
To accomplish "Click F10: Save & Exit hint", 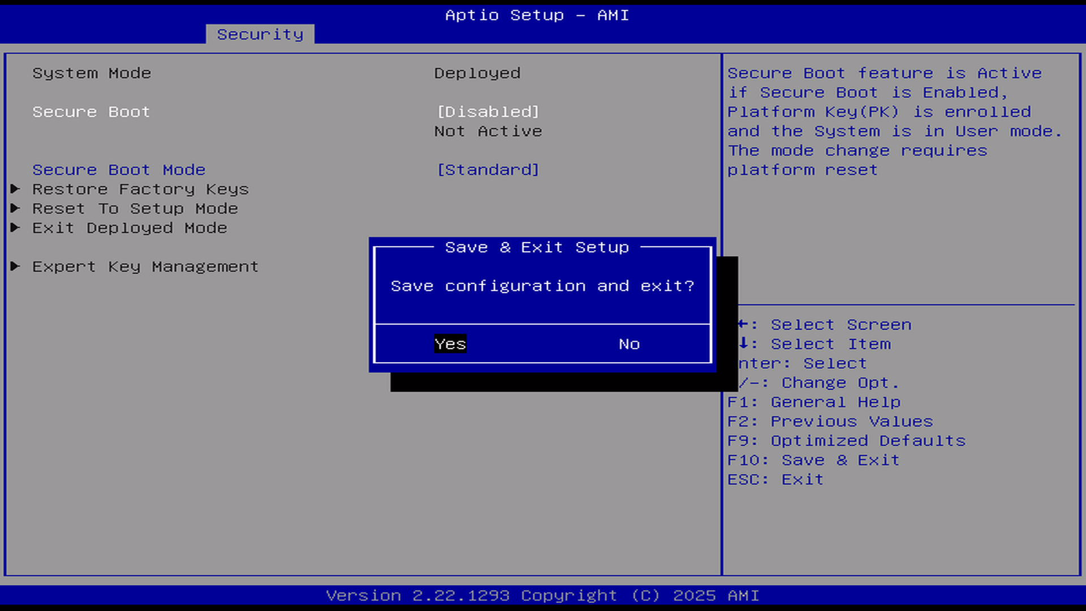I will pyautogui.click(x=813, y=460).
